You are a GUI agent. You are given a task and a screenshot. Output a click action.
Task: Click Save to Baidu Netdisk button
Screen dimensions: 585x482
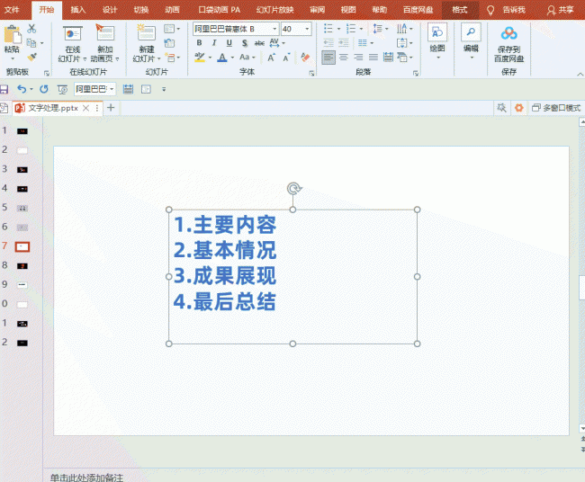click(x=508, y=44)
